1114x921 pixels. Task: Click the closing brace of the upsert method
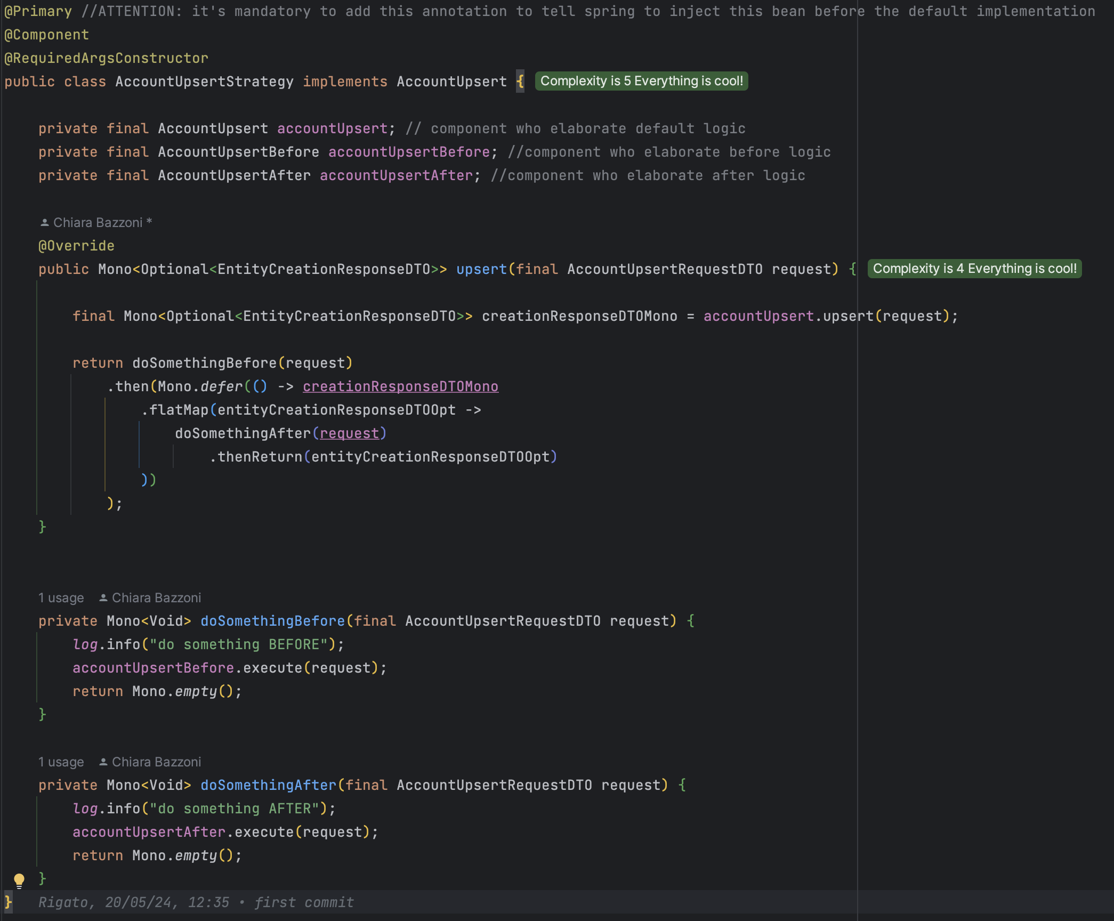click(42, 527)
